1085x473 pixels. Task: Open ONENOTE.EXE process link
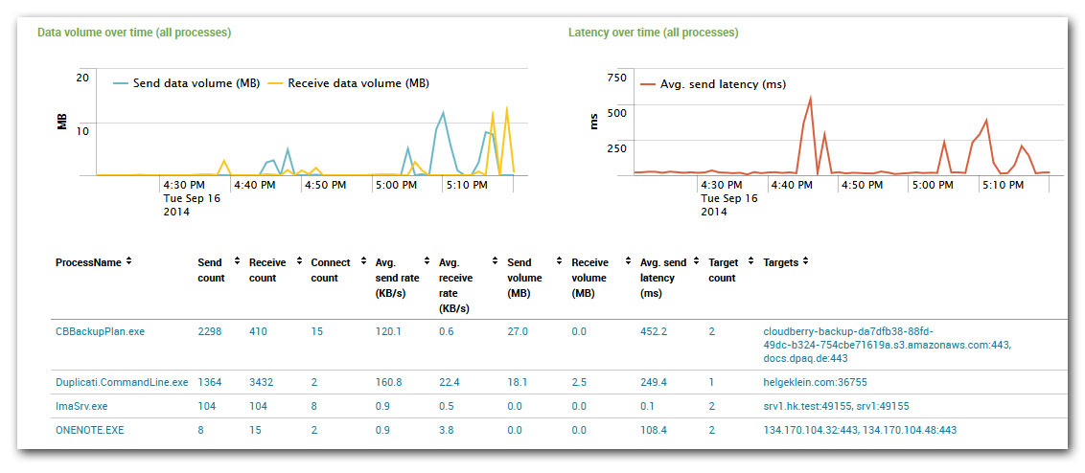[x=90, y=430]
